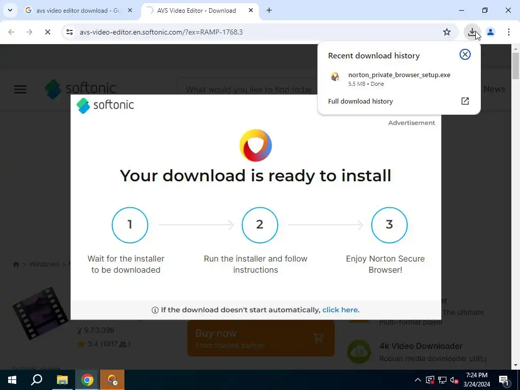Screen dimensions: 520x390
Task: Click the 4k Video Downloader green icon
Action: (x=359, y=352)
